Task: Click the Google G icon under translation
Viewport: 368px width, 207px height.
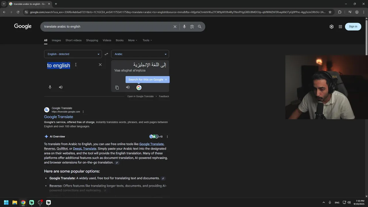Action: [139, 87]
